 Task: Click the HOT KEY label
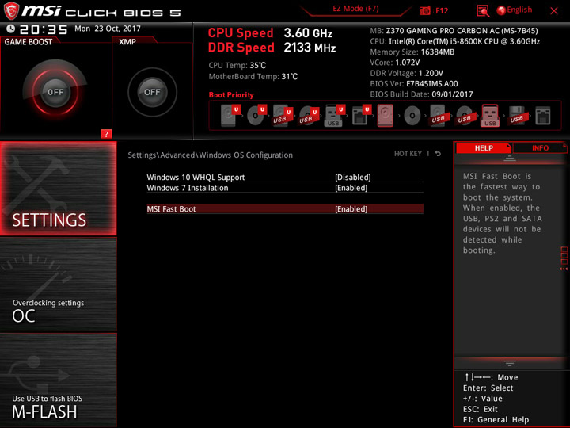coord(408,154)
